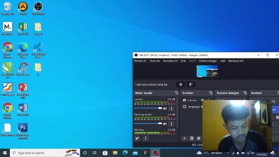Open Google Chrome desktop shortcut
Screen dimensions: 279x157
(7, 111)
